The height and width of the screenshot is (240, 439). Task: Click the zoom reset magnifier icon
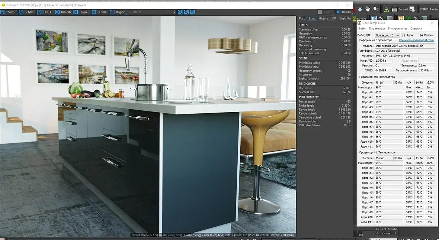[x=193, y=12]
